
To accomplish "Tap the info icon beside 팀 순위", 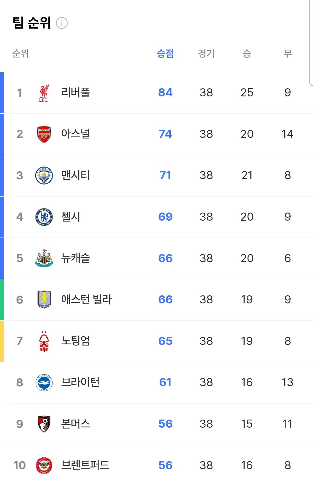I will [x=62, y=23].
